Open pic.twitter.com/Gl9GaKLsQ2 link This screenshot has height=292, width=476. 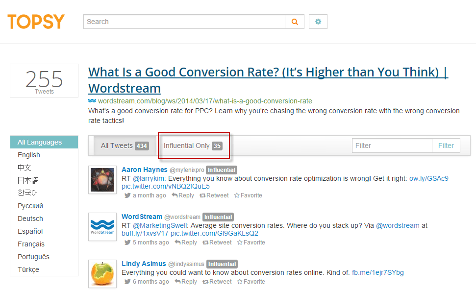click(x=214, y=233)
